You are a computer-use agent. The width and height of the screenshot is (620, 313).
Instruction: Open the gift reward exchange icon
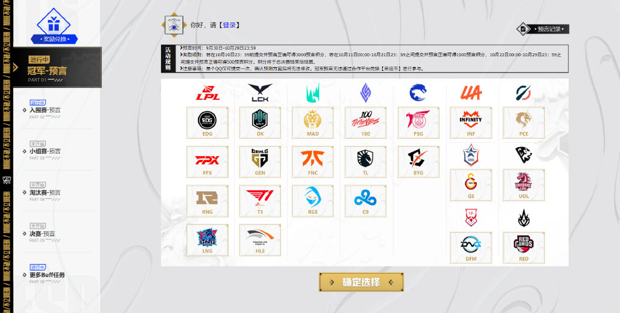point(54,24)
